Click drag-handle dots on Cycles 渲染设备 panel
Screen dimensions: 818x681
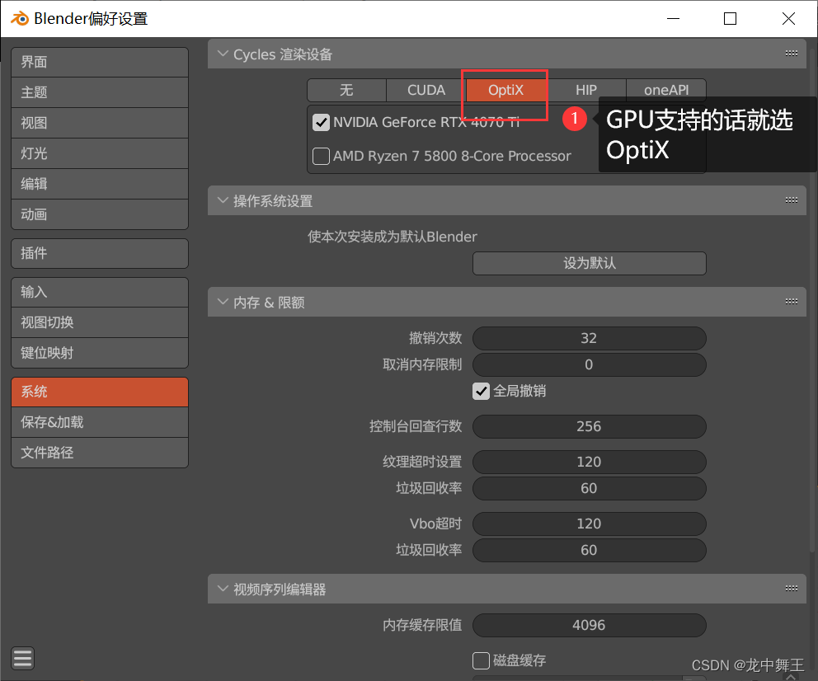(x=792, y=54)
